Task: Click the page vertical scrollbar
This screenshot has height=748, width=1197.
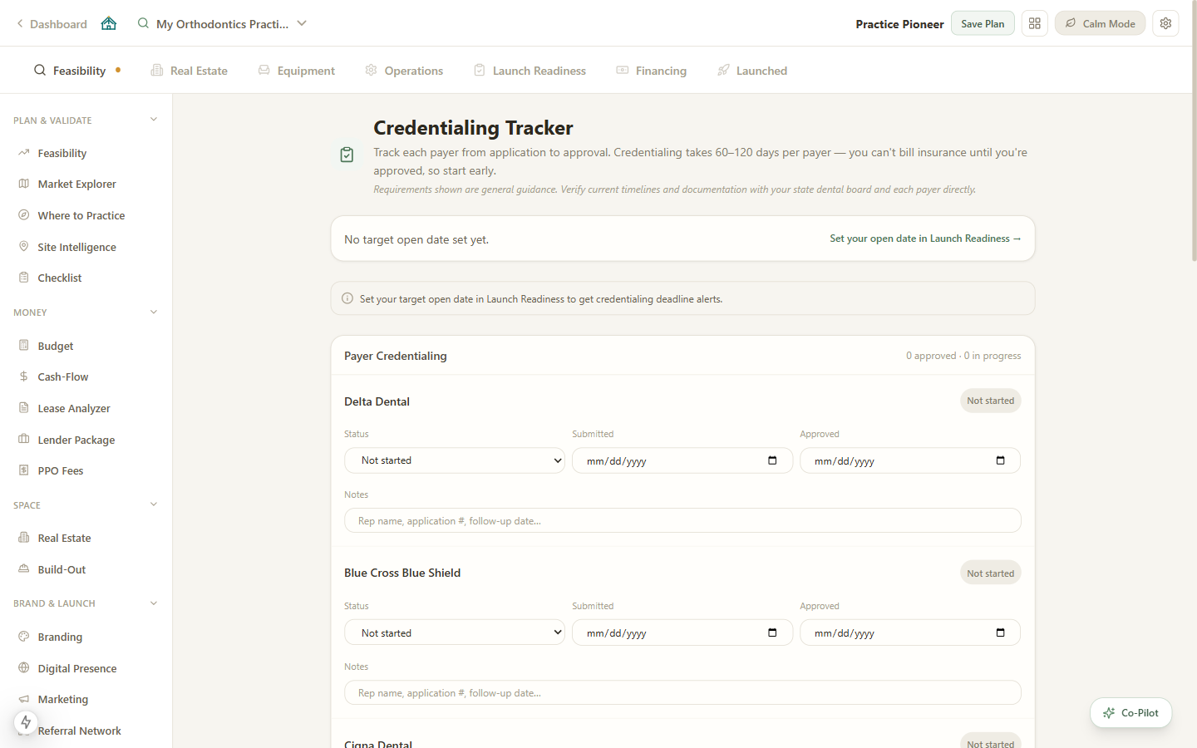Action: pyautogui.click(x=1194, y=133)
